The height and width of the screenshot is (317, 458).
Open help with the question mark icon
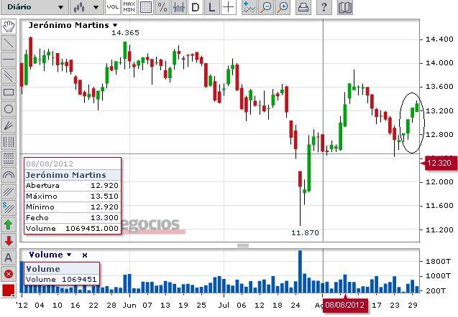click(x=324, y=7)
